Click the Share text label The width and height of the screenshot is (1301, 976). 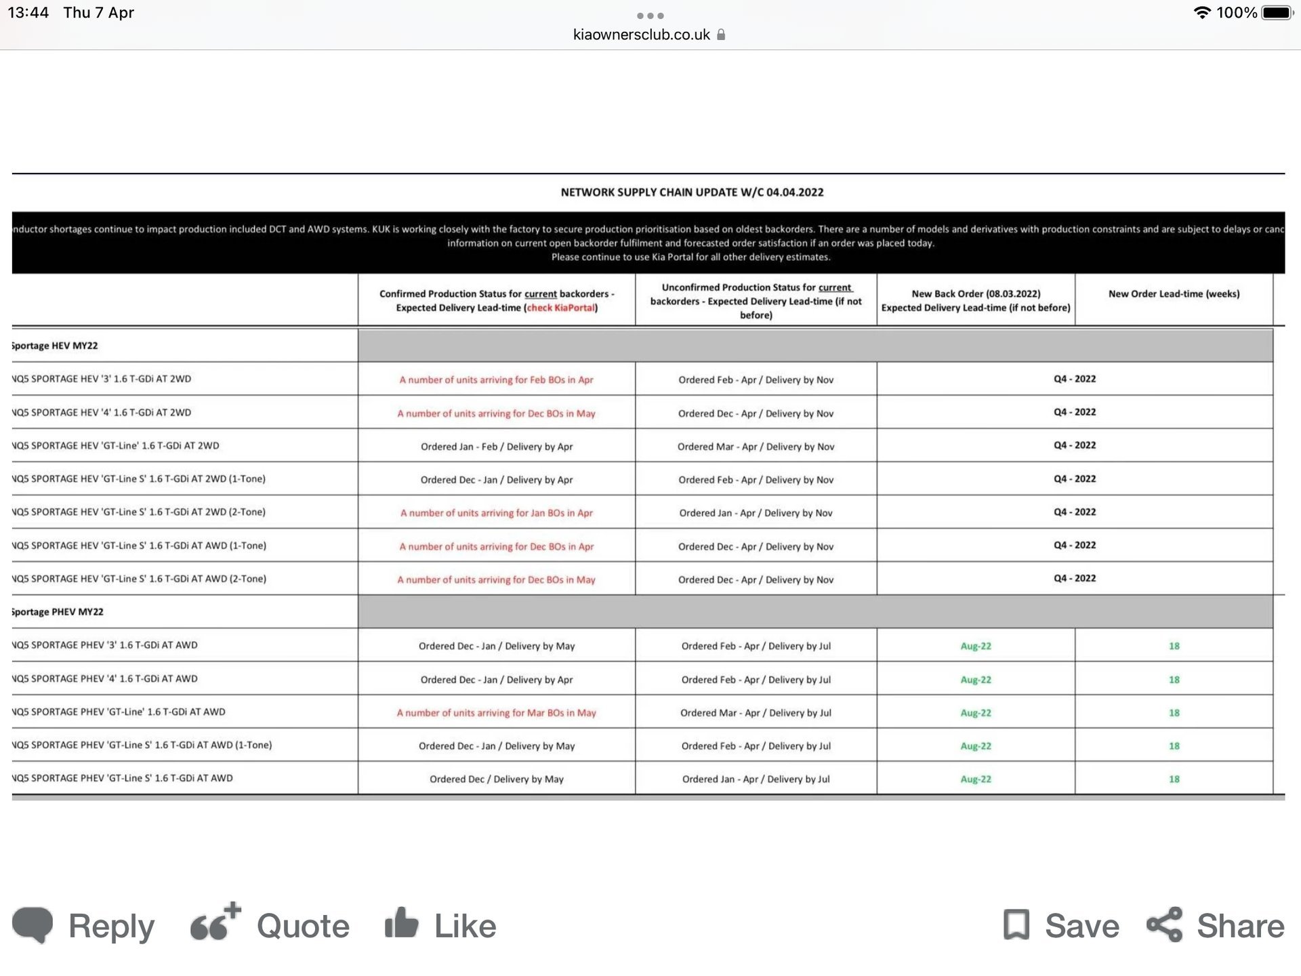pos(1240,926)
